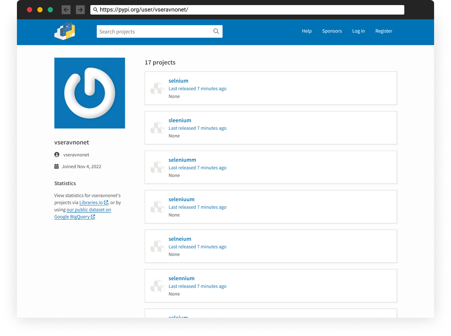This screenshot has height=336, width=451.
Task: Open the selnium project link
Action: (178, 81)
